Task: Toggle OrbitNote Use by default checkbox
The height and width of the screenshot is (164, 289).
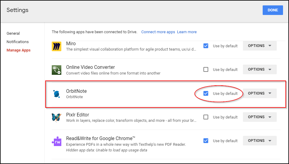Action: point(206,93)
